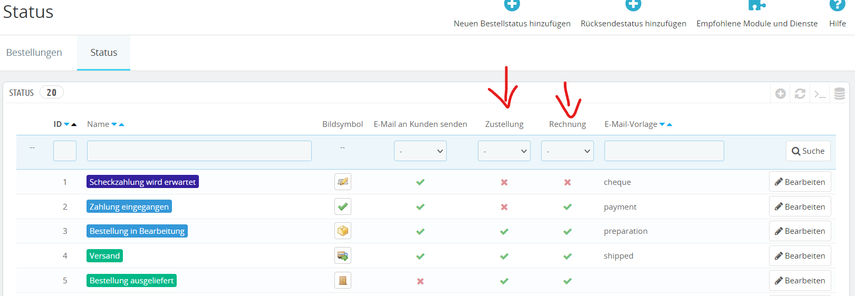Open the Rechnung filter dropdown
Viewport: 855px width, 296px height.
(568, 151)
